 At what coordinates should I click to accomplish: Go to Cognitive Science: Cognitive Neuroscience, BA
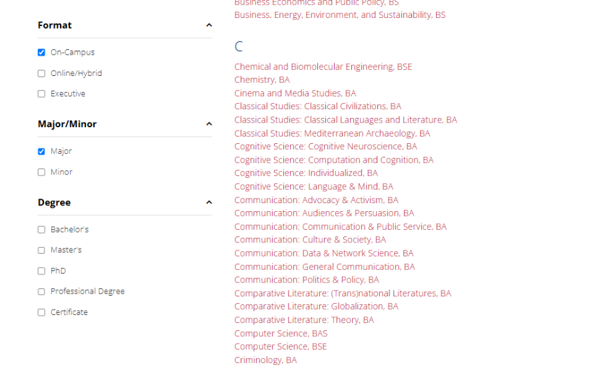(x=325, y=147)
